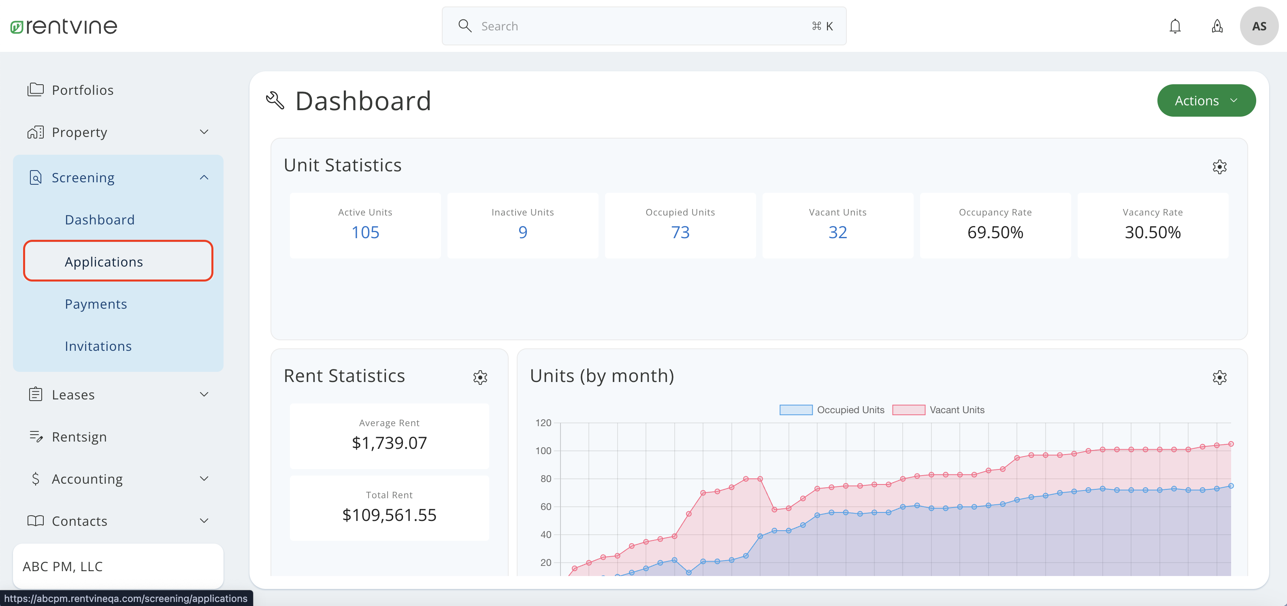Click the Portfolios folder icon
This screenshot has width=1287, height=606.
pyautogui.click(x=36, y=90)
